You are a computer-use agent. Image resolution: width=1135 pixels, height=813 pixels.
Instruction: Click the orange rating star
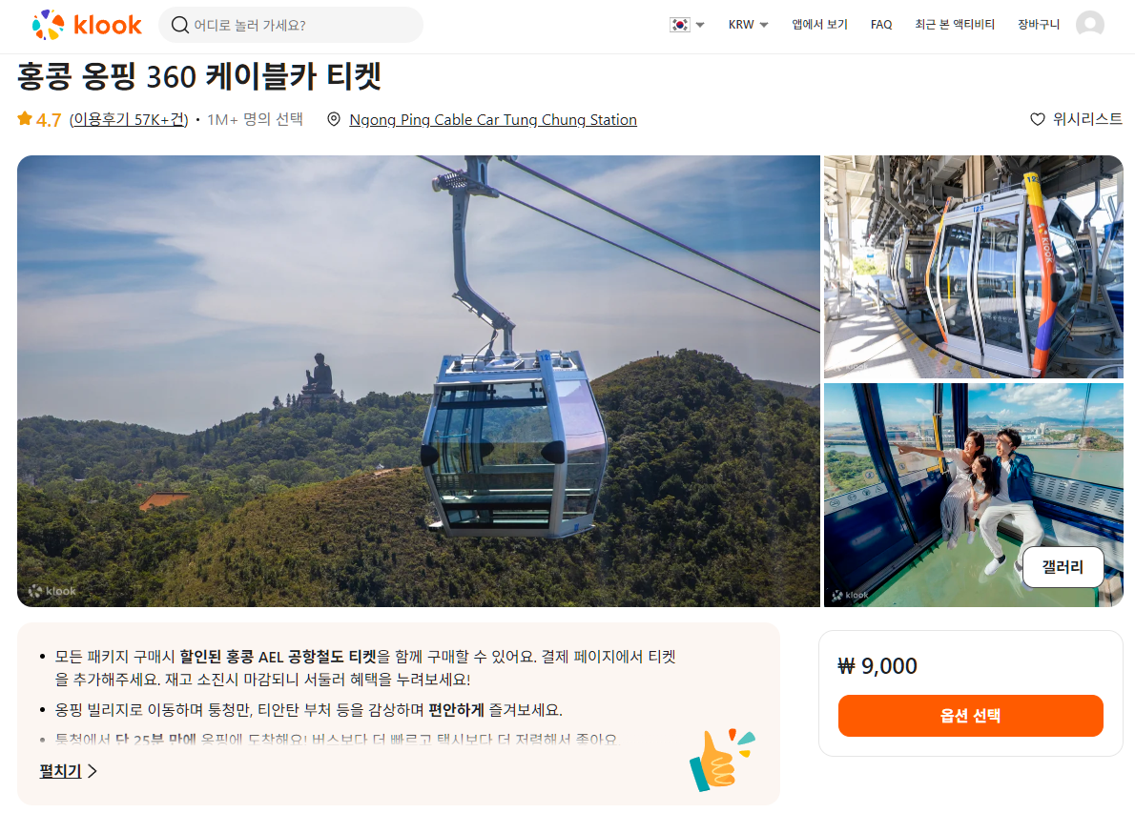(x=26, y=118)
